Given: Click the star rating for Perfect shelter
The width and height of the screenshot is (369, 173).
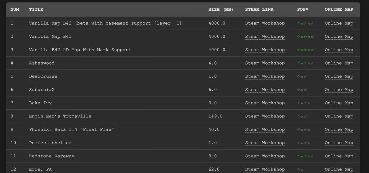Looking at the screenshot, I should click(x=304, y=143).
